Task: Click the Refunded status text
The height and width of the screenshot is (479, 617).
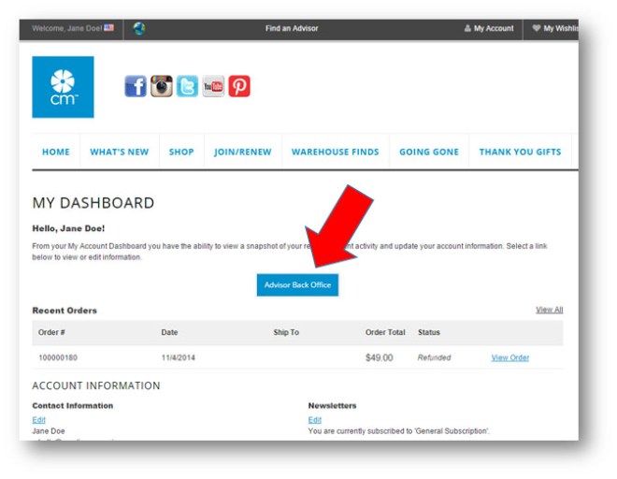Action: click(434, 357)
